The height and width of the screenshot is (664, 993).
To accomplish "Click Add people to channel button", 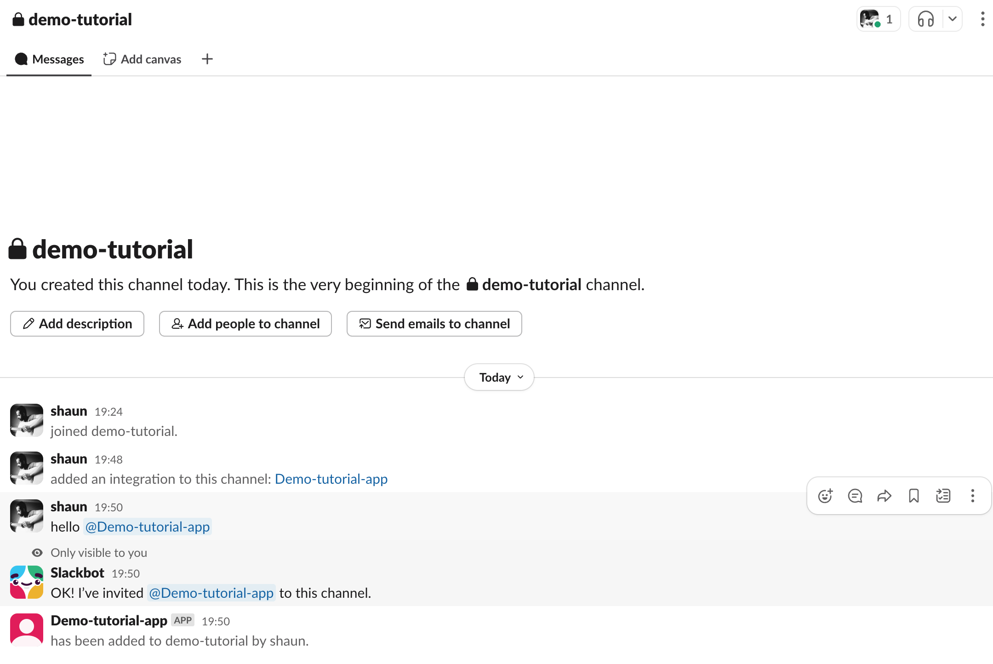I will [245, 324].
